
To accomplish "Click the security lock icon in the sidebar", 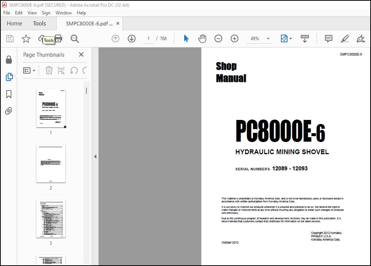I will click(x=9, y=60).
